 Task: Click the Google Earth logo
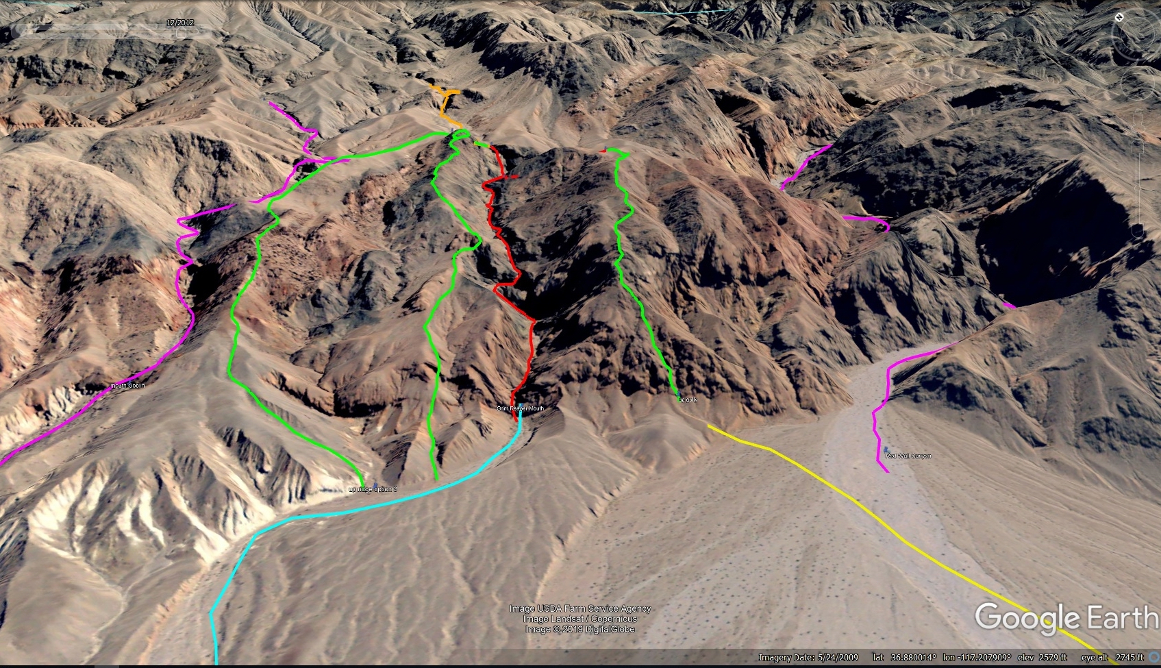1066,618
